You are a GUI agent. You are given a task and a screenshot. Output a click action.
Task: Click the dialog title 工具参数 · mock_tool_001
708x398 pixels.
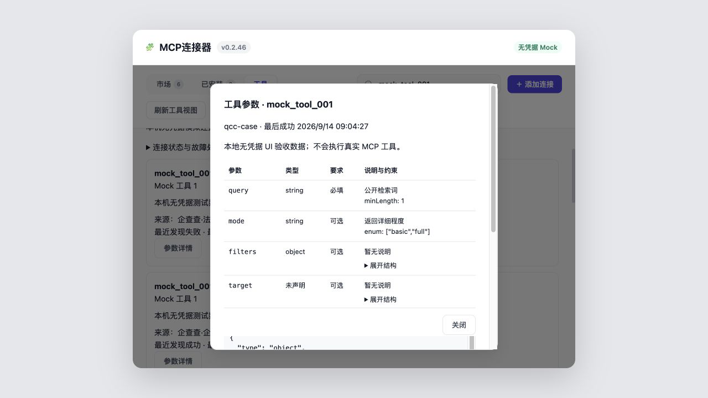(x=278, y=104)
